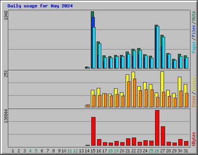Image resolution: width=198 pixels, height=155 pixels.
Task: Select the day 15 cyan pages bar
Action: (x=94, y=48)
